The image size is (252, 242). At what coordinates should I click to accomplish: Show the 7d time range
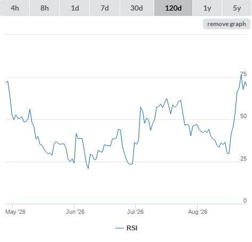pos(105,8)
